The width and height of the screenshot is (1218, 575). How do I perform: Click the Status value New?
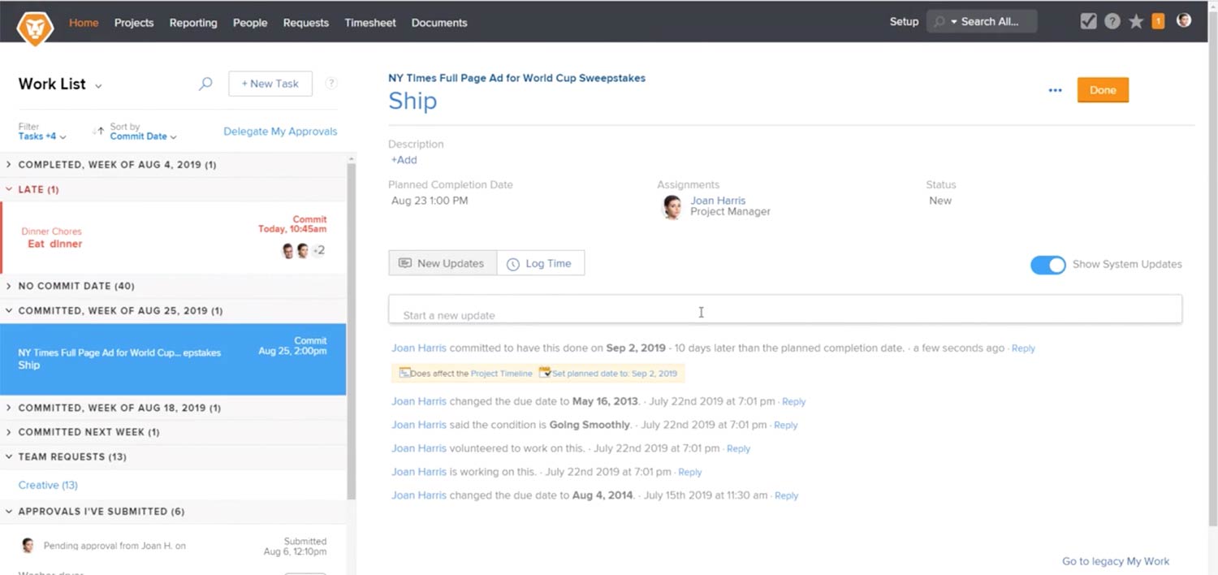[940, 201]
